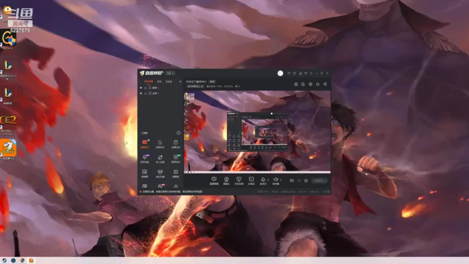Click the screenshot camera icon above preview
469x264 pixels.
point(296,84)
